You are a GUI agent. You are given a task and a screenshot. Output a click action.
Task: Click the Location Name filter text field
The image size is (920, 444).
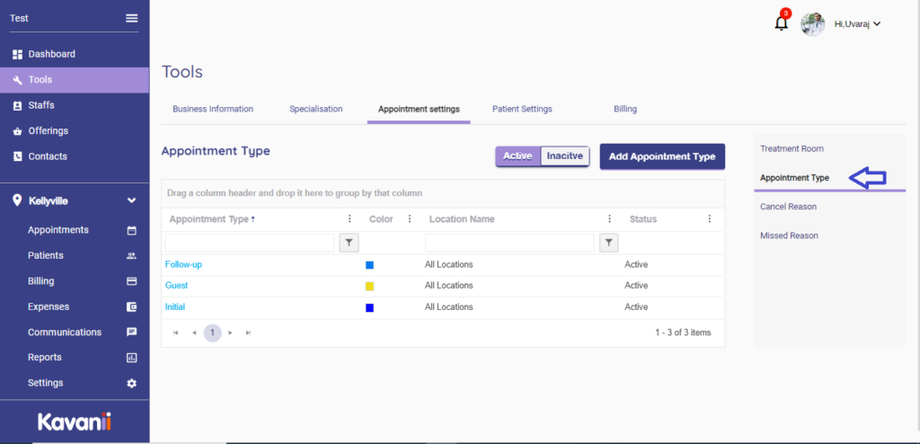click(x=509, y=243)
